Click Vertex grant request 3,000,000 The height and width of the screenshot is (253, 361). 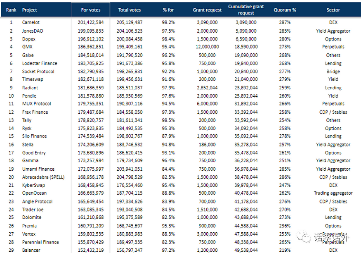[x=207, y=234]
